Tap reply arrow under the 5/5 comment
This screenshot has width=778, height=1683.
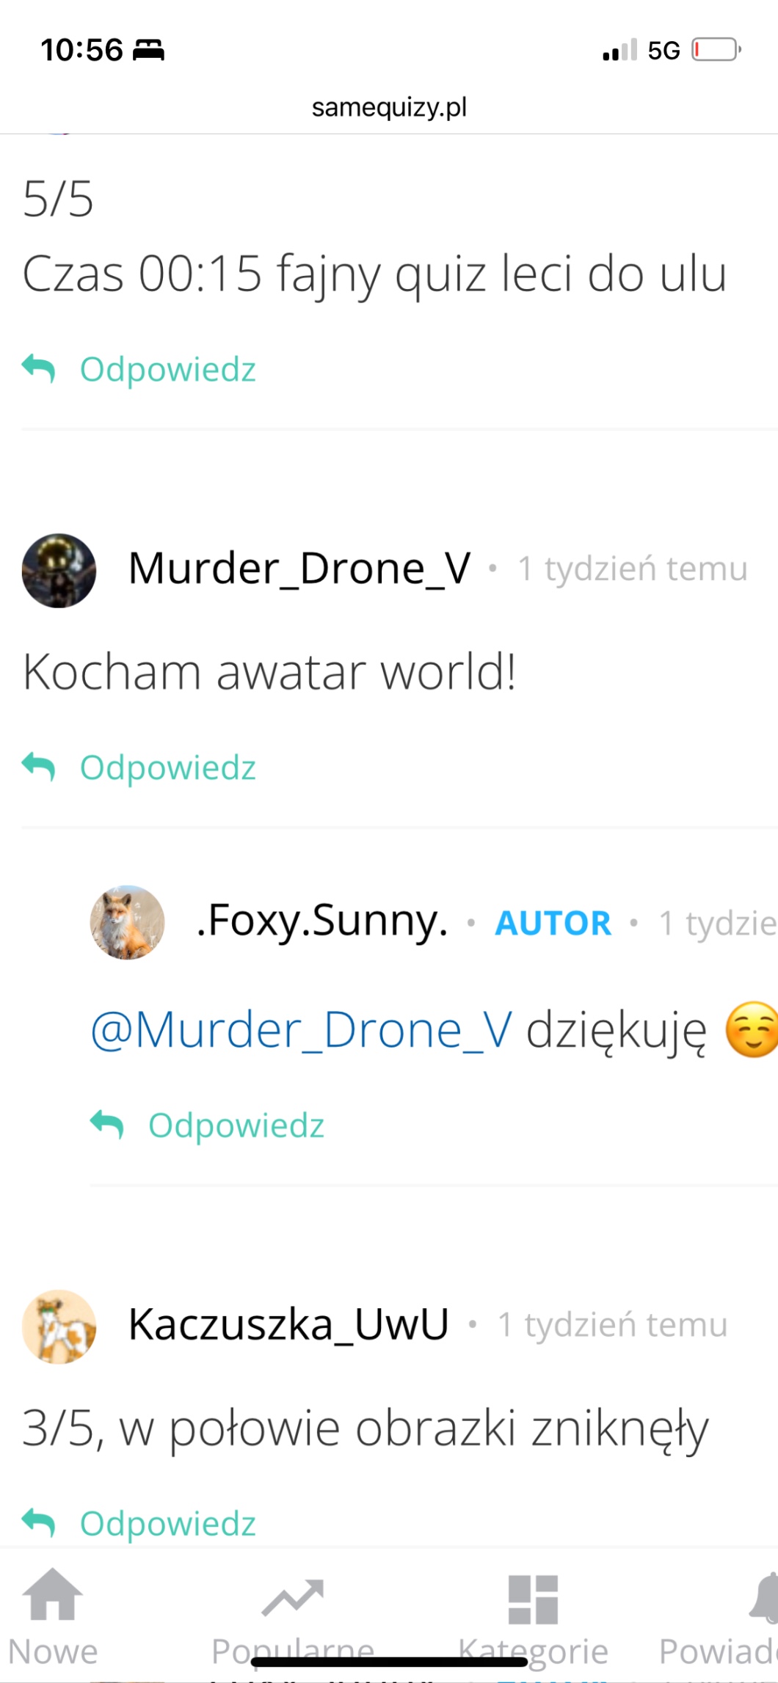39,369
